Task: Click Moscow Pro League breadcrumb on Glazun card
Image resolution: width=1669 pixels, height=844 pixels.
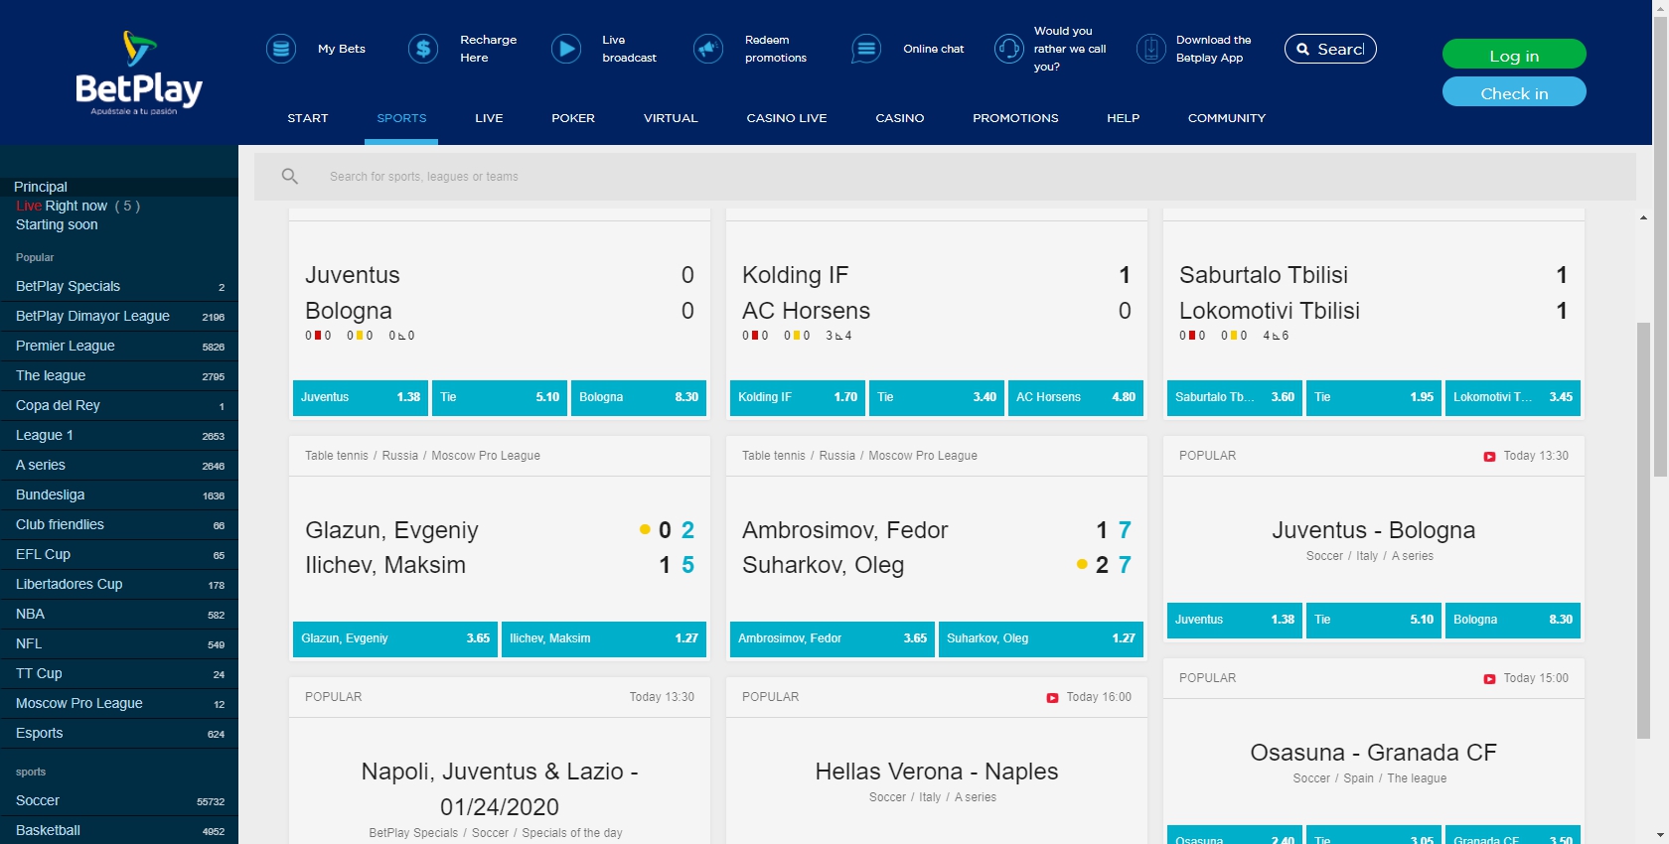Action: [x=486, y=456]
